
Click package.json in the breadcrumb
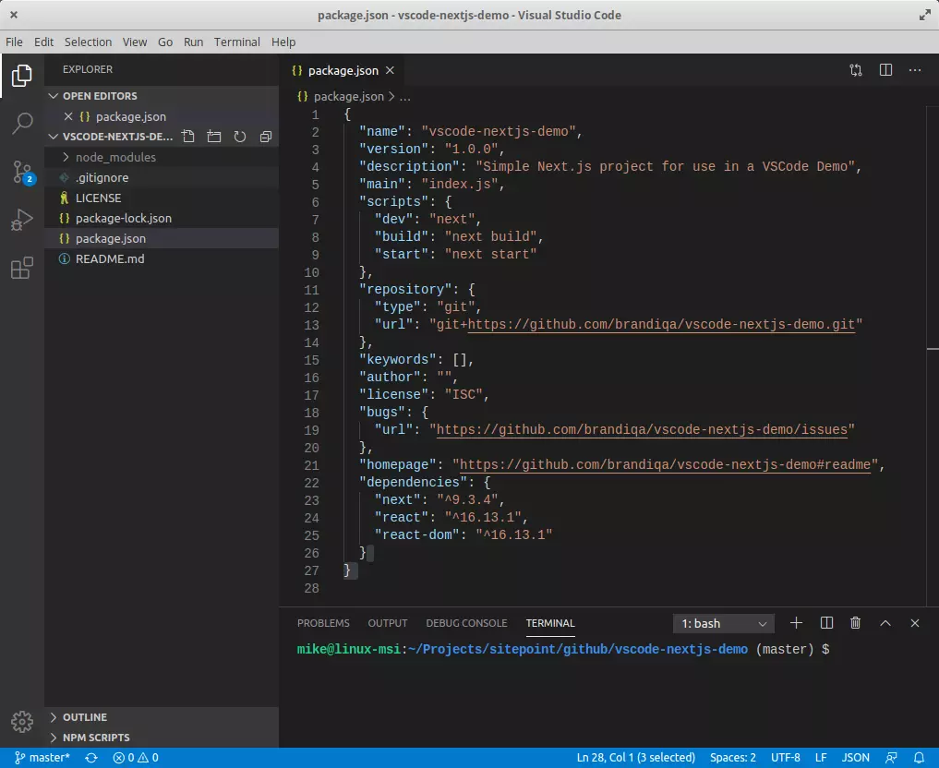(348, 96)
